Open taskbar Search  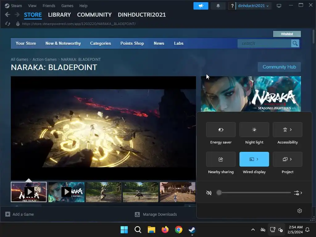click(x=138, y=230)
